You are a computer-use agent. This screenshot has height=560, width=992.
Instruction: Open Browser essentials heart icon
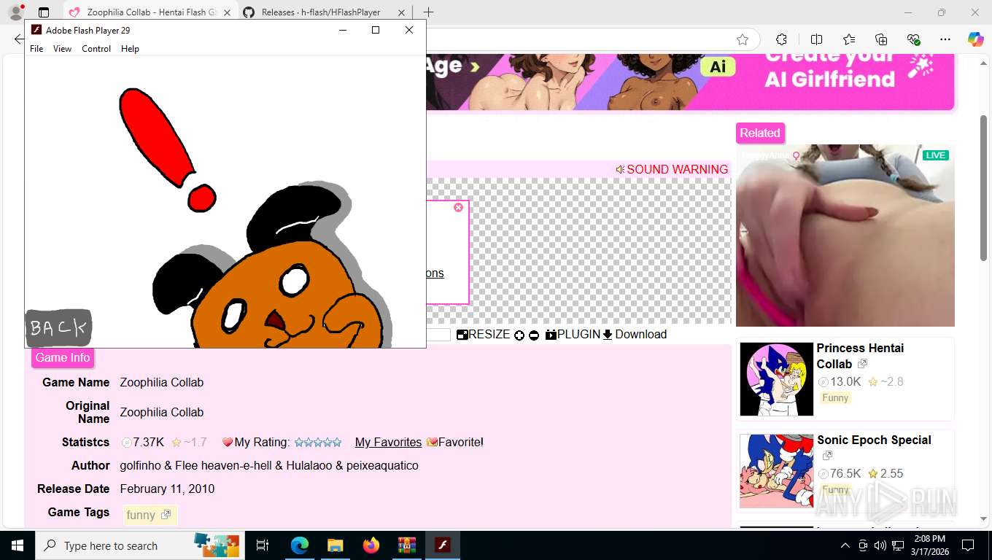pos(913,39)
